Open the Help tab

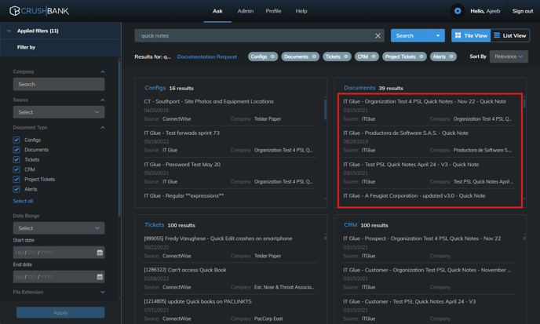point(301,11)
